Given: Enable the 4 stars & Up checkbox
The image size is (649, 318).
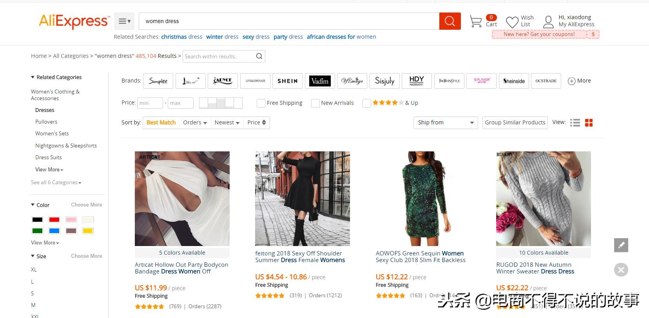Looking at the screenshot, I should tap(367, 103).
